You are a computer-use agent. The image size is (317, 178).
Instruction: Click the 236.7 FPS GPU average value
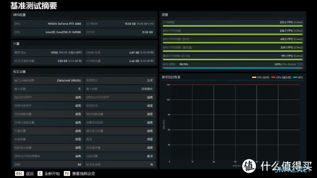pos(286,31)
